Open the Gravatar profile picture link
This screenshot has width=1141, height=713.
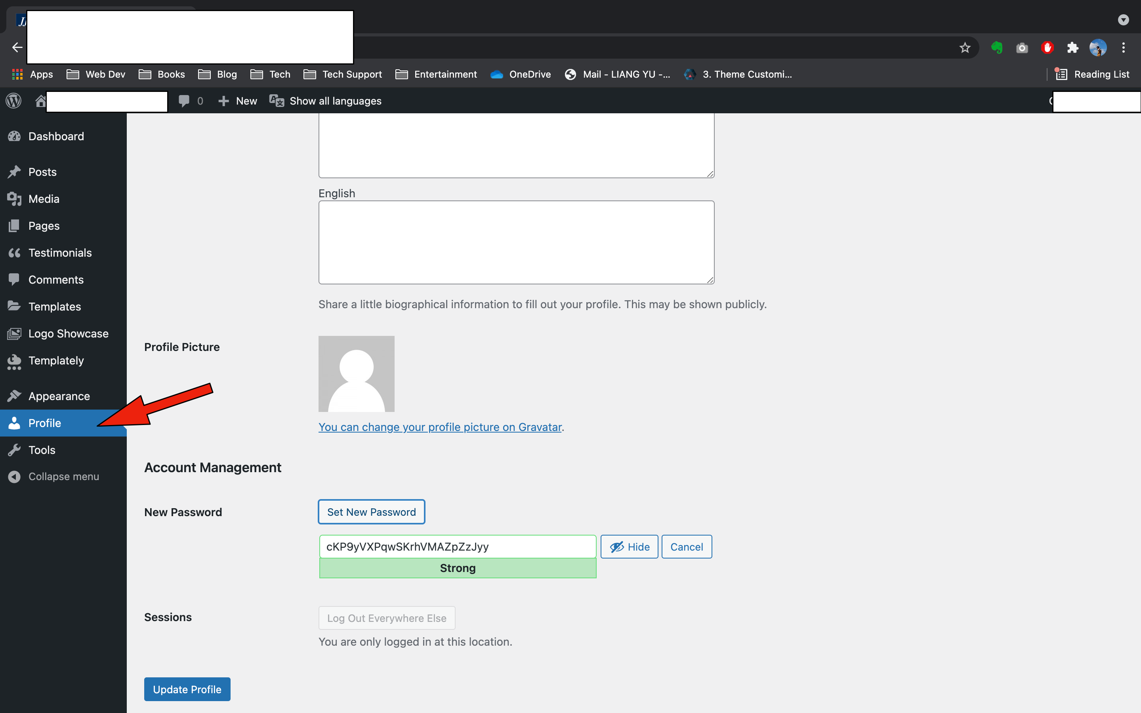click(x=440, y=427)
